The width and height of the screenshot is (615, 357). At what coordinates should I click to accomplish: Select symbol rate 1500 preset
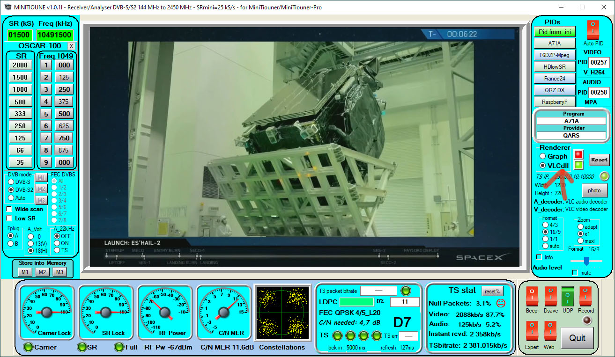point(20,77)
